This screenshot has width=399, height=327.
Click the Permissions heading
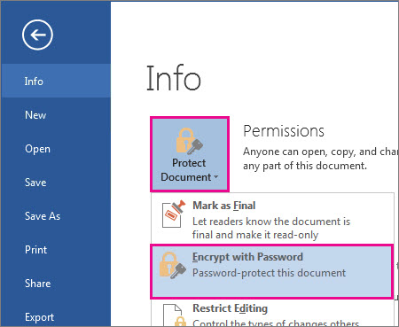pyautogui.click(x=284, y=131)
